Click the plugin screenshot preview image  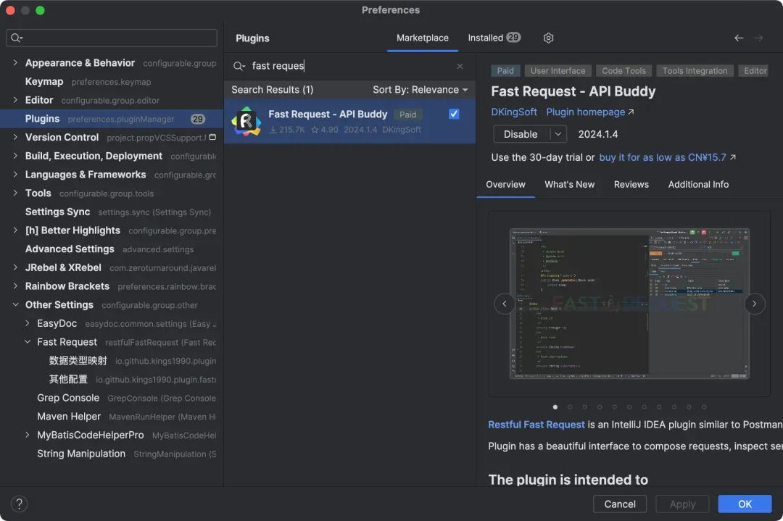pyautogui.click(x=629, y=304)
